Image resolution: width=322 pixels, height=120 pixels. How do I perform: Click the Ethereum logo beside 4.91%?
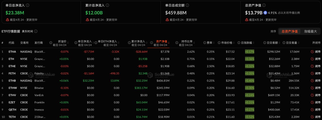[x=265, y=13]
